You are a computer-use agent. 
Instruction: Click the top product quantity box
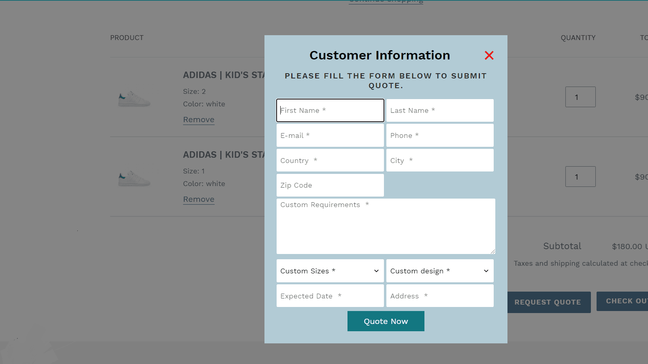[580, 97]
